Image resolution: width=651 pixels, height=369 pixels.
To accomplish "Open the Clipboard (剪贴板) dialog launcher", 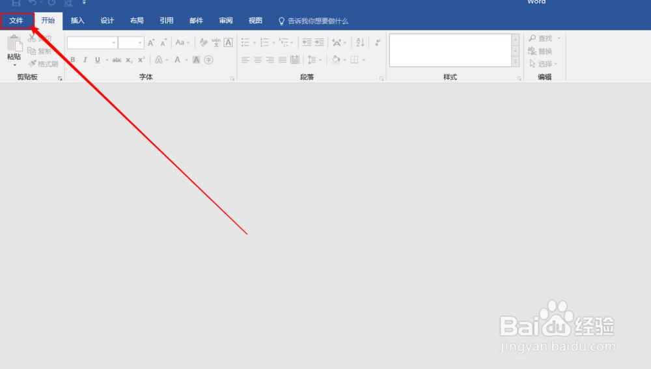I will coord(60,79).
